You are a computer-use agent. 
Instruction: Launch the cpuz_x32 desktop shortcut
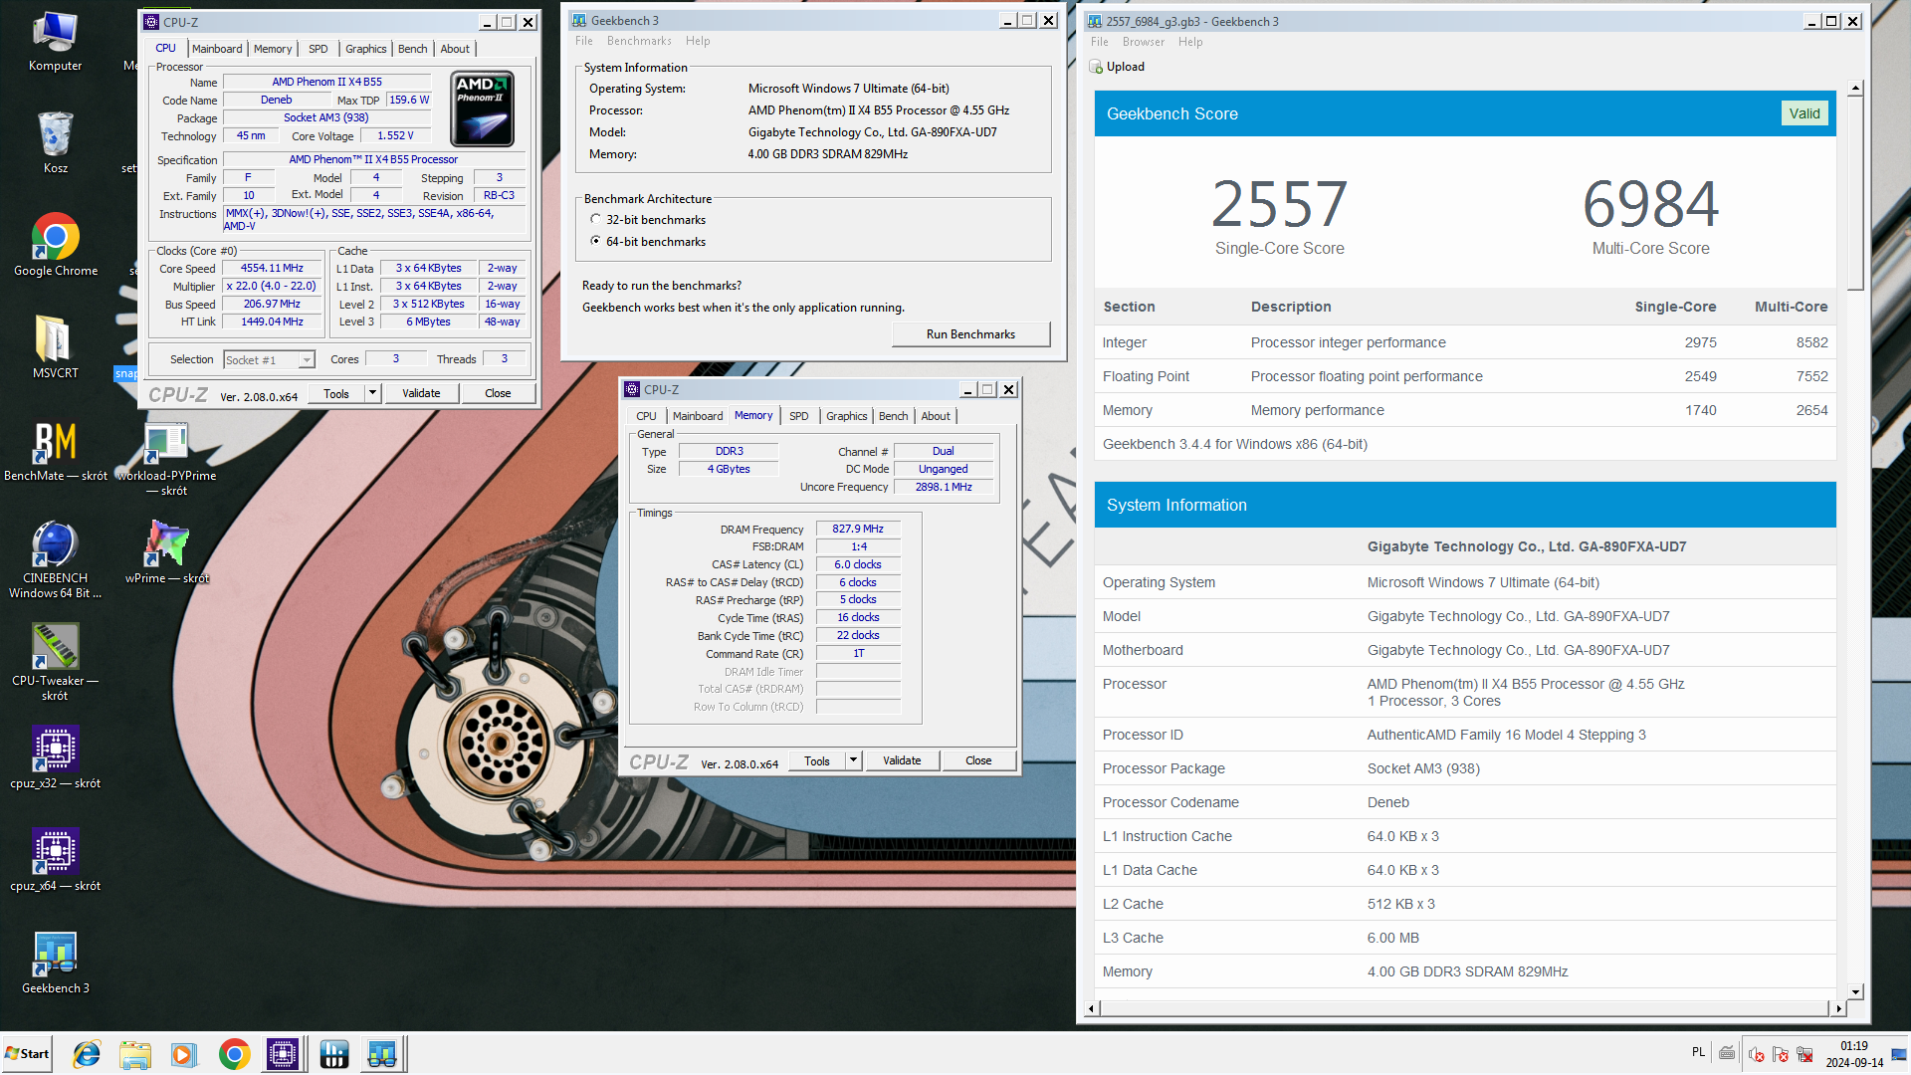(55, 758)
